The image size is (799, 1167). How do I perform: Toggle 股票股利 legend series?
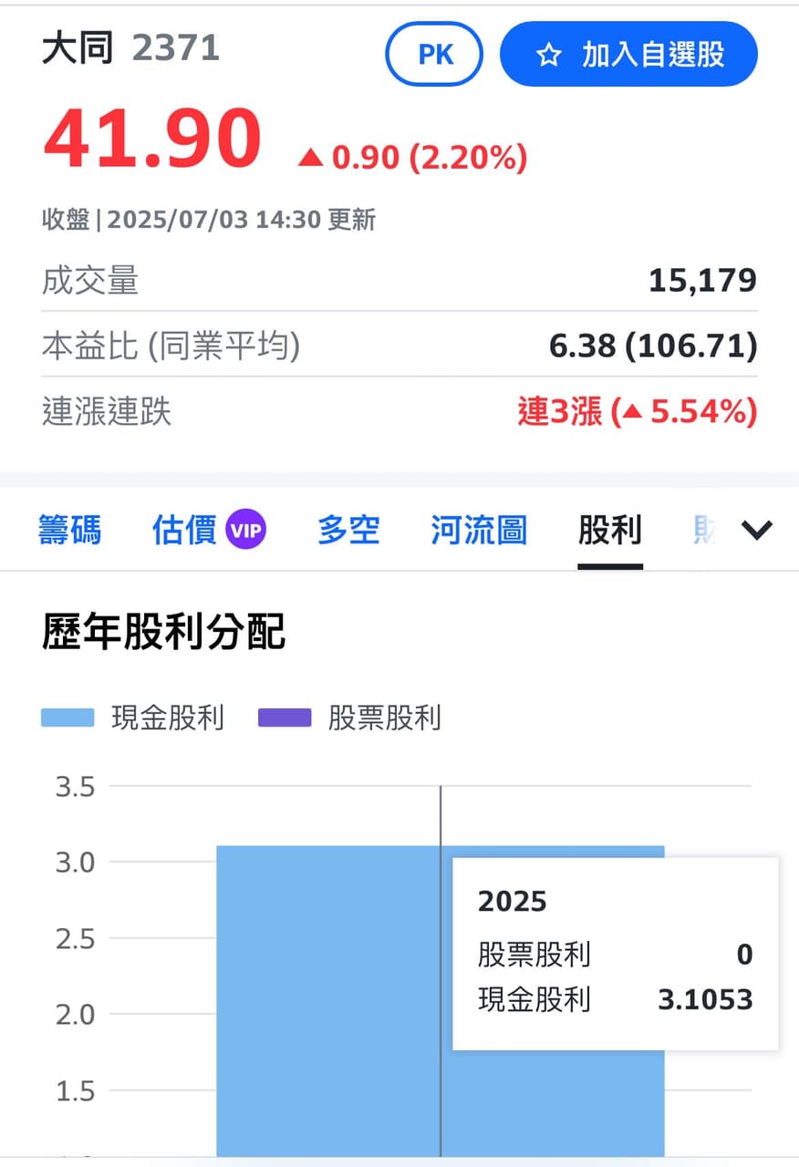[x=349, y=718]
